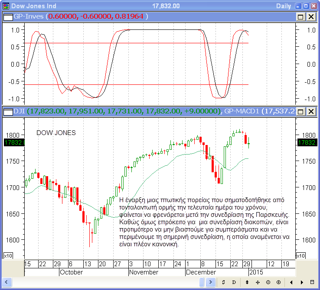The height and width of the screenshot is (290, 320).
Task: Click the DJI pane menu icon
Action: (8, 112)
